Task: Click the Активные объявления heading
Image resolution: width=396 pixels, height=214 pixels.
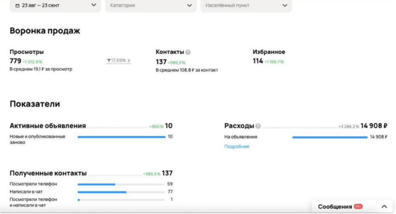Action: click(x=48, y=125)
